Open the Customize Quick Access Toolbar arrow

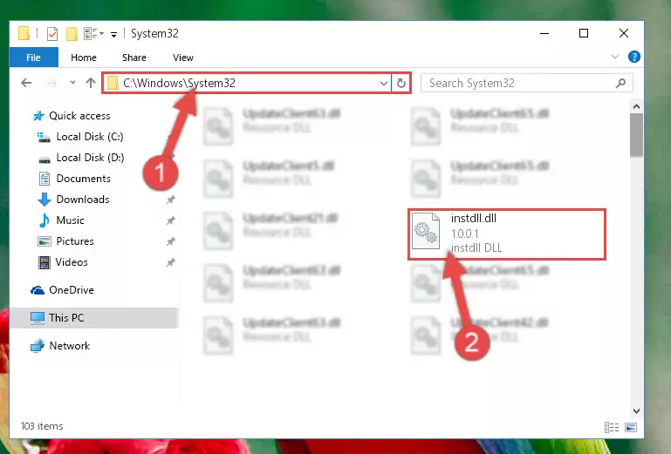pos(113,34)
